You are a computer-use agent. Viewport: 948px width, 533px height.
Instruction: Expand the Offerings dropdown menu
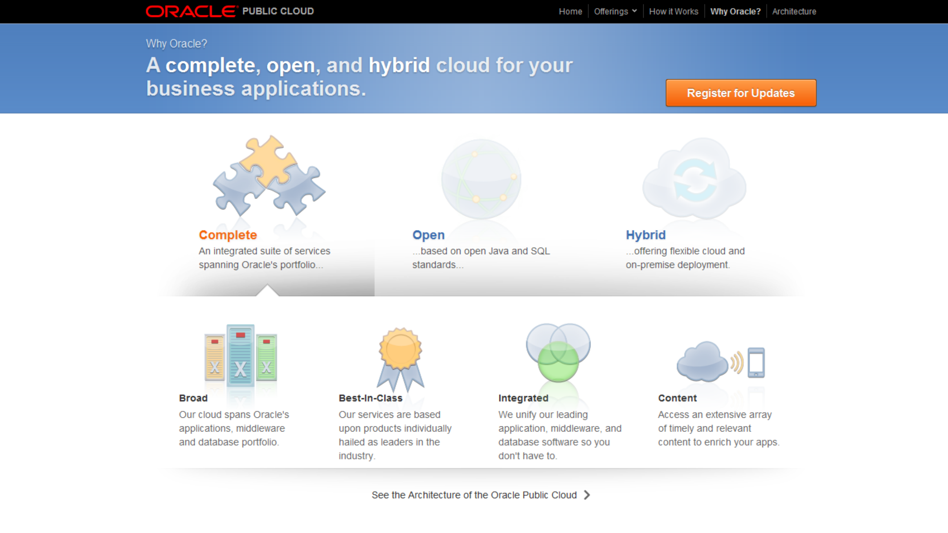(615, 11)
